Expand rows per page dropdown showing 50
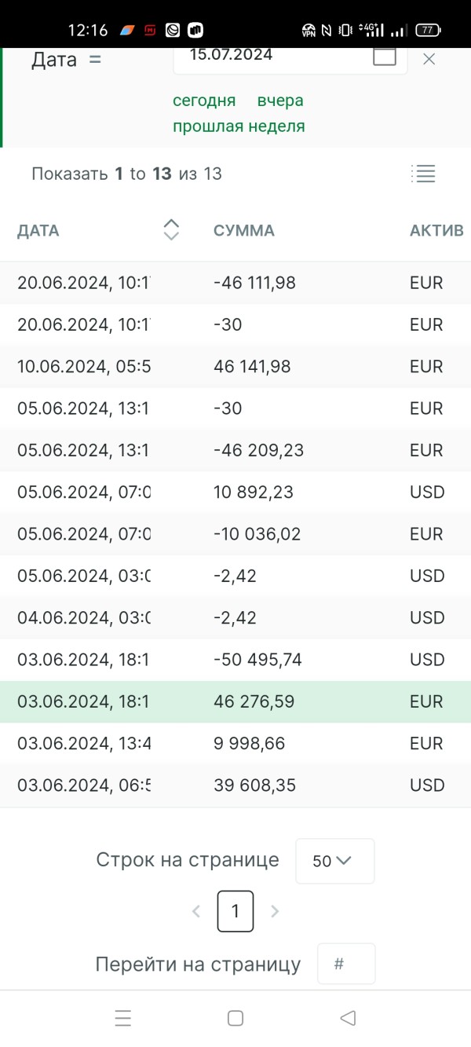 (x=334, y=861)
